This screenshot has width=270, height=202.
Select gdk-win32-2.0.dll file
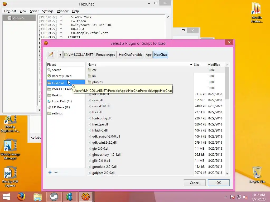156,143
